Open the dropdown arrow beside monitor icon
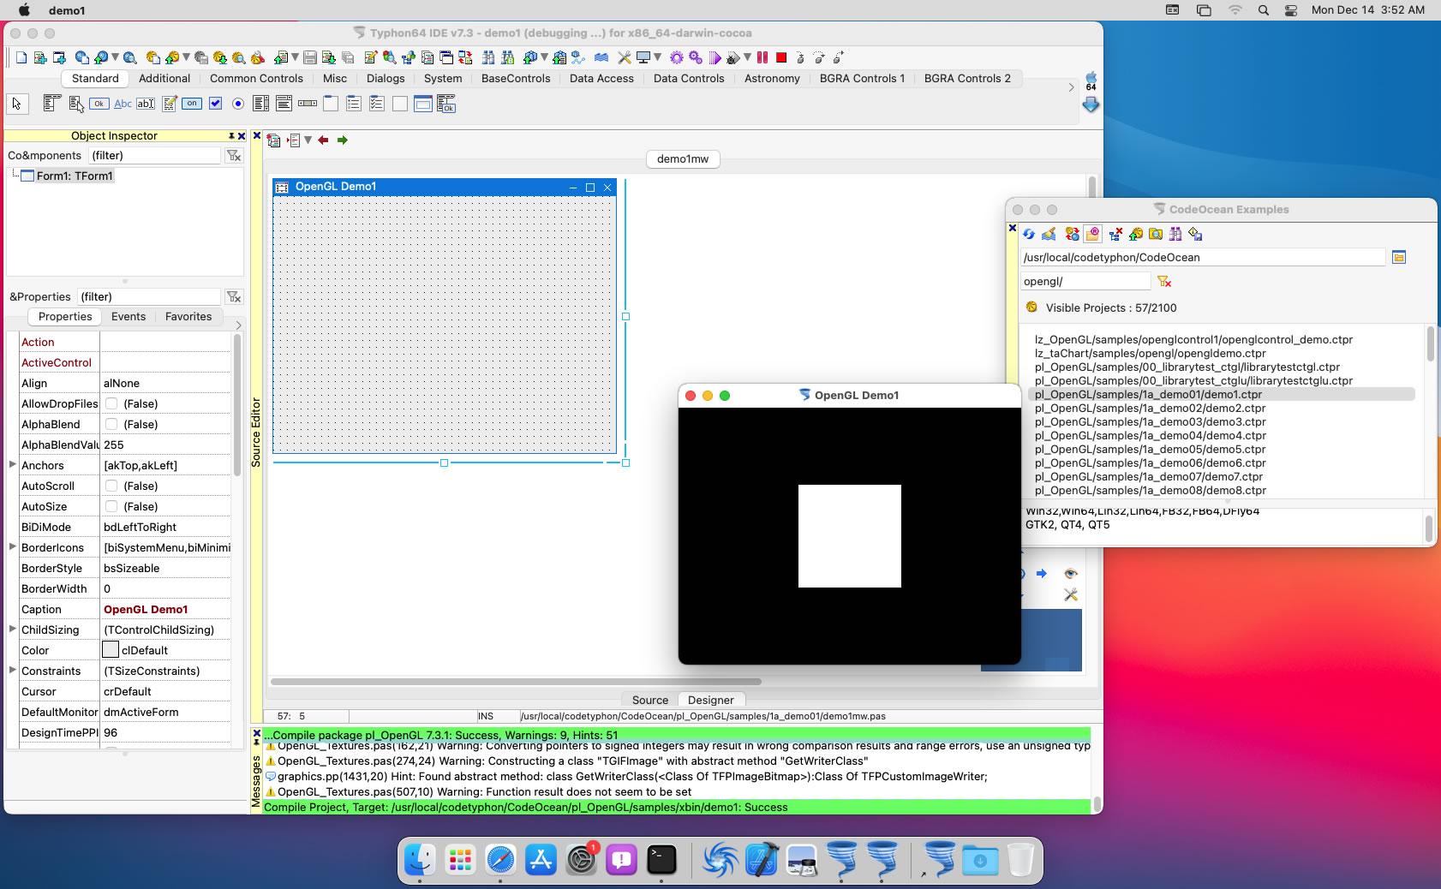Viewport: 1441px width, 889px height. [x=657, y=57]
